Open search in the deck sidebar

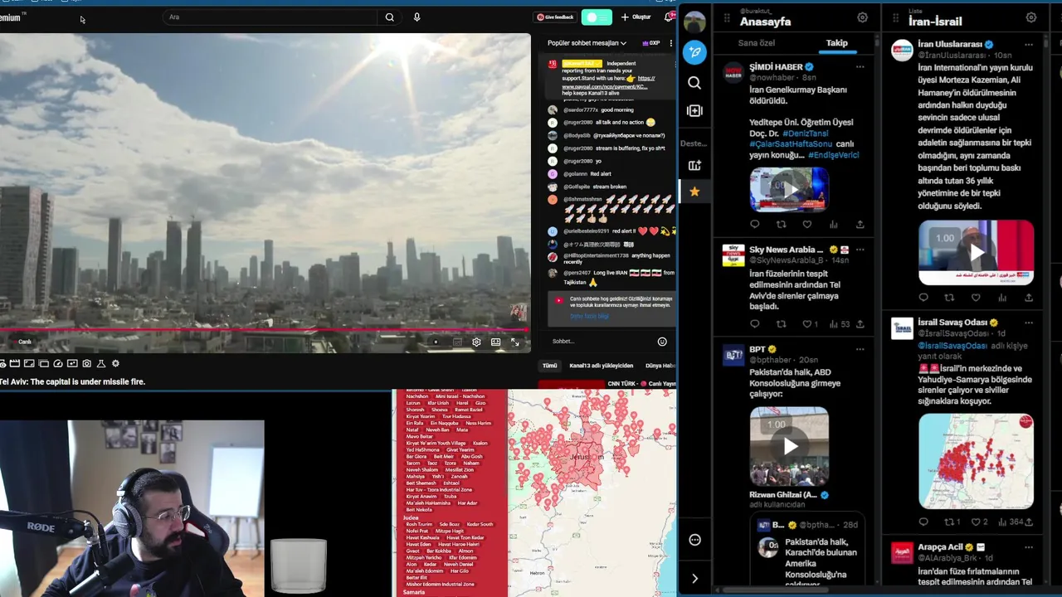(x=694, y=83)
